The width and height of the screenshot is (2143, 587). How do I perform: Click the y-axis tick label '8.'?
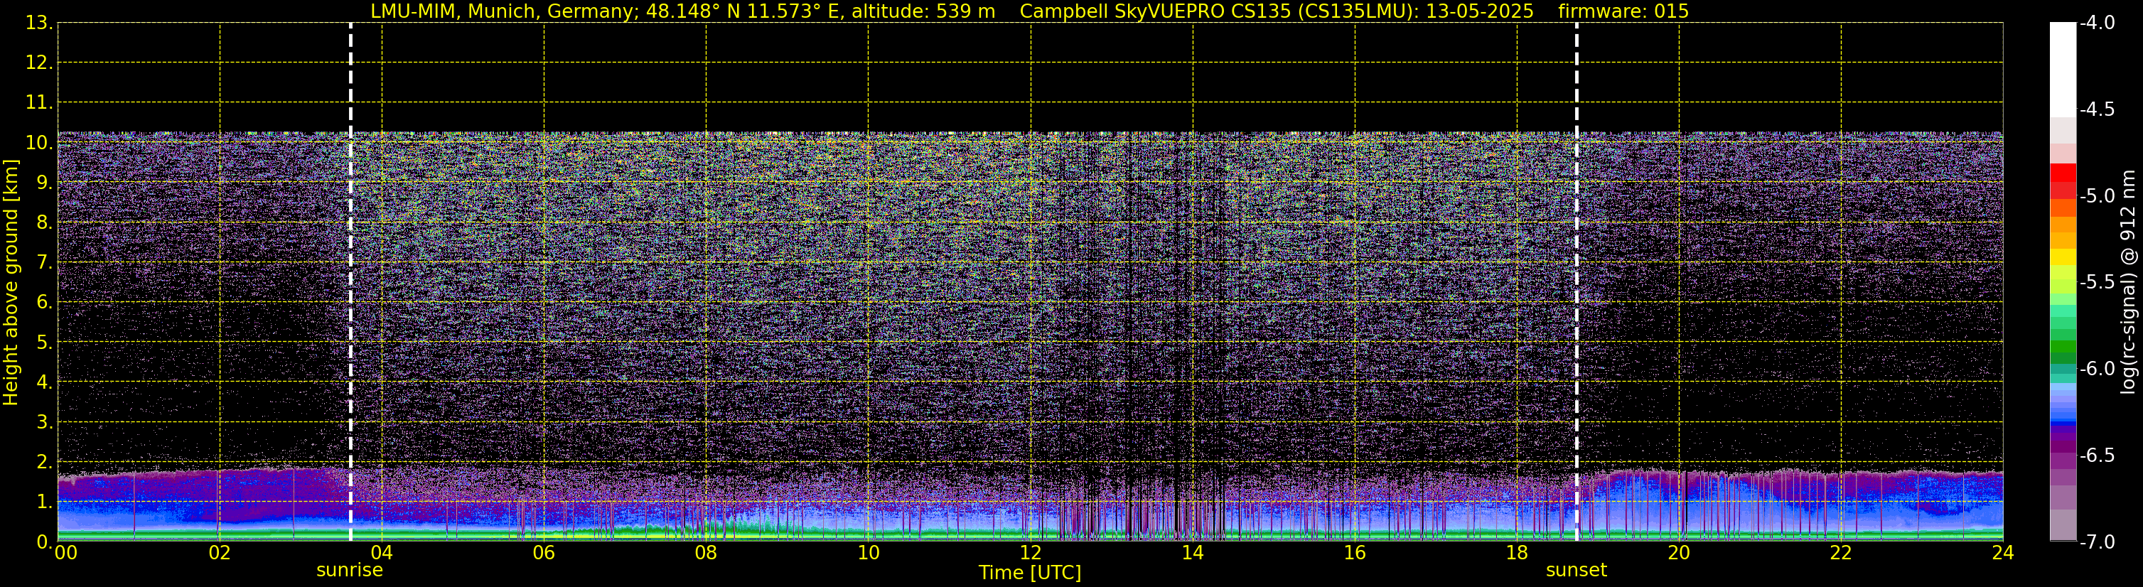point(44,223)
